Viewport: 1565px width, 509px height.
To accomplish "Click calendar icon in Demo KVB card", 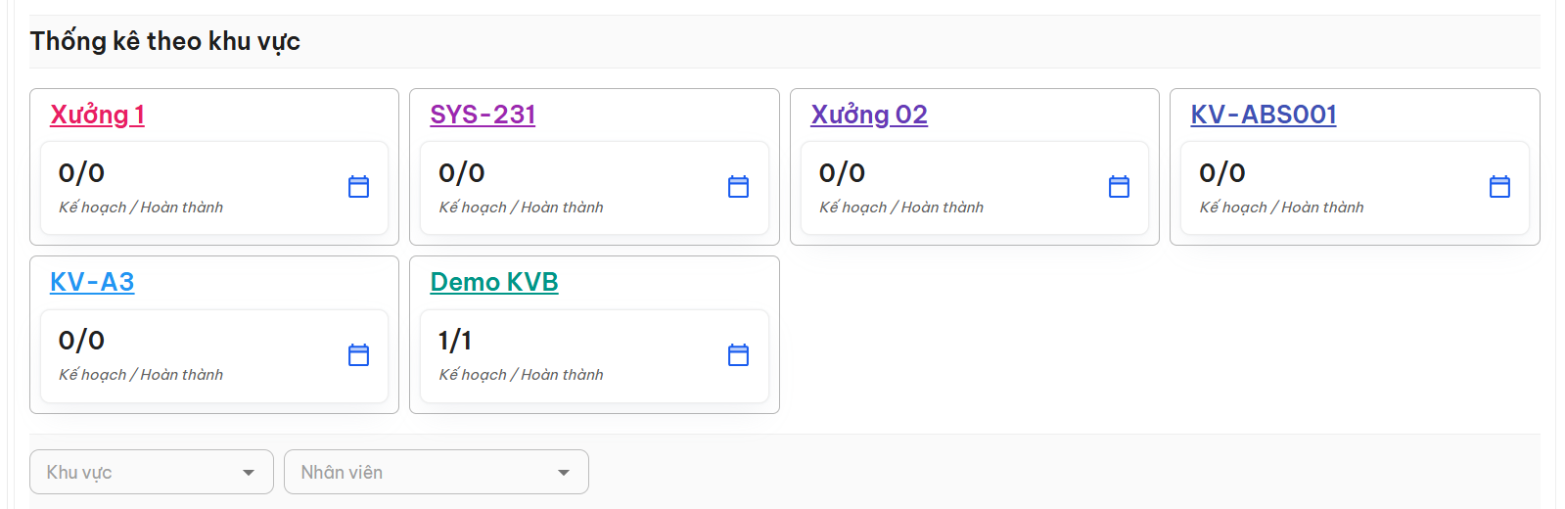I will pos(738,354).
